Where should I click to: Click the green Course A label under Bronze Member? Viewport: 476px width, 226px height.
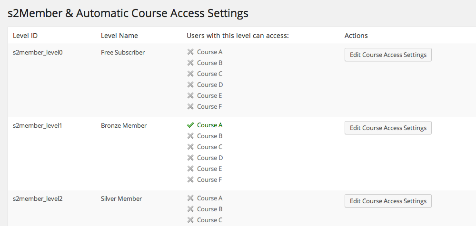[x=210, y=125]
